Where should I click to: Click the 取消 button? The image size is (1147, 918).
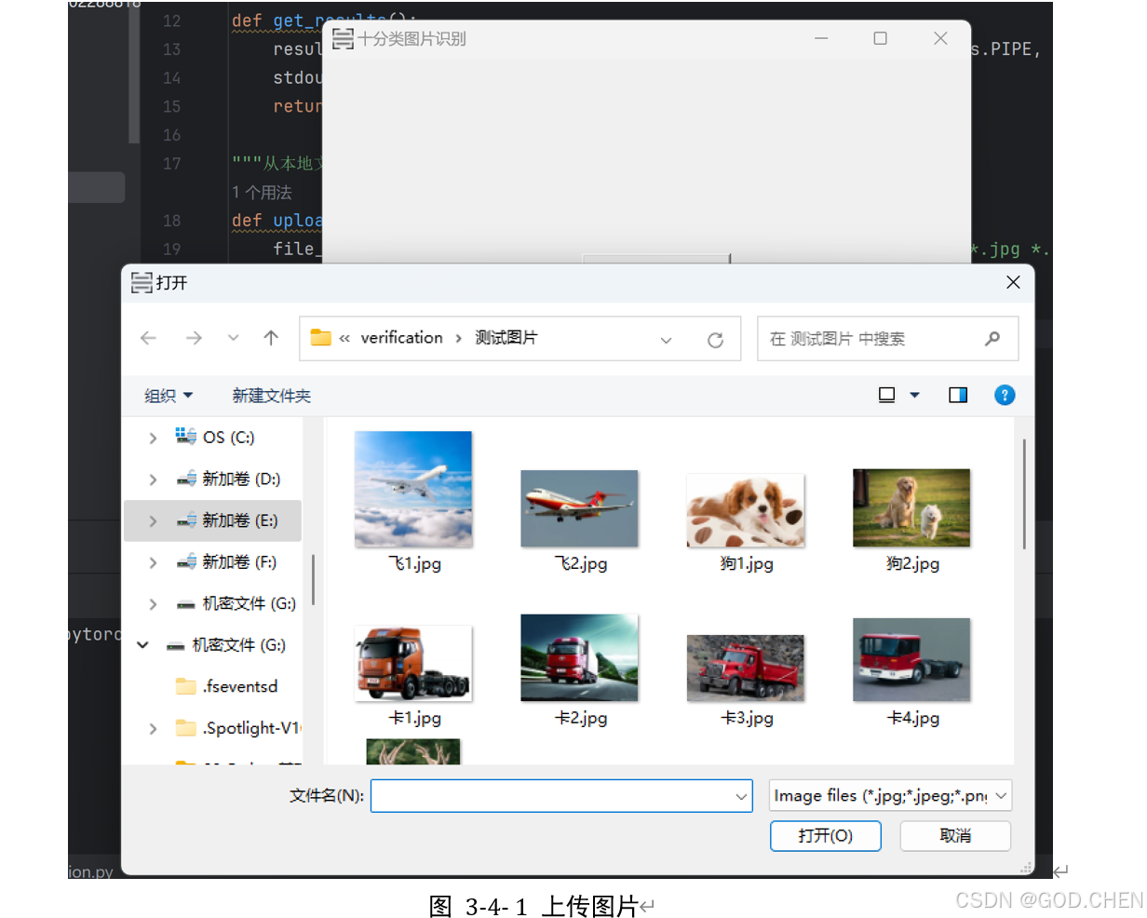click(x=955, y=836)
